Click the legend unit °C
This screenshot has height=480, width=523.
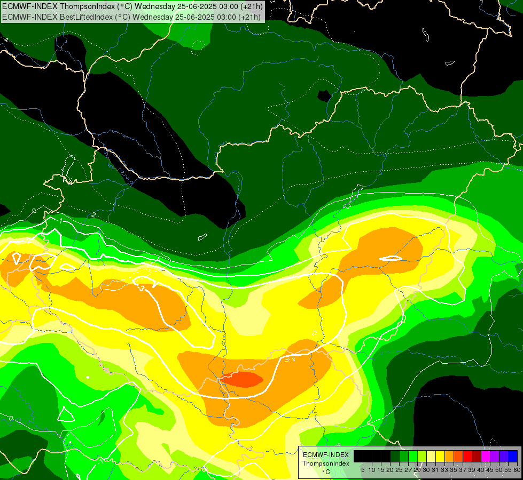[x=326, y=471]
